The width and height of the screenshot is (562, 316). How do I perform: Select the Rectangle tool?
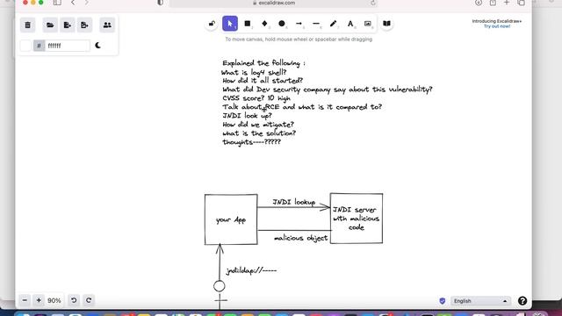coord(248,24)
